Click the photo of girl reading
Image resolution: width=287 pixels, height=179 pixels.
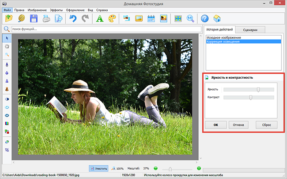(x=105, y=97)
